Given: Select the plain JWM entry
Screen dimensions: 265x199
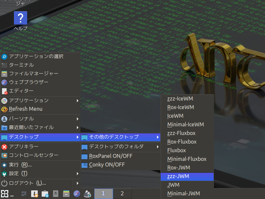Looking at the screenshot, I should point(187,185).
